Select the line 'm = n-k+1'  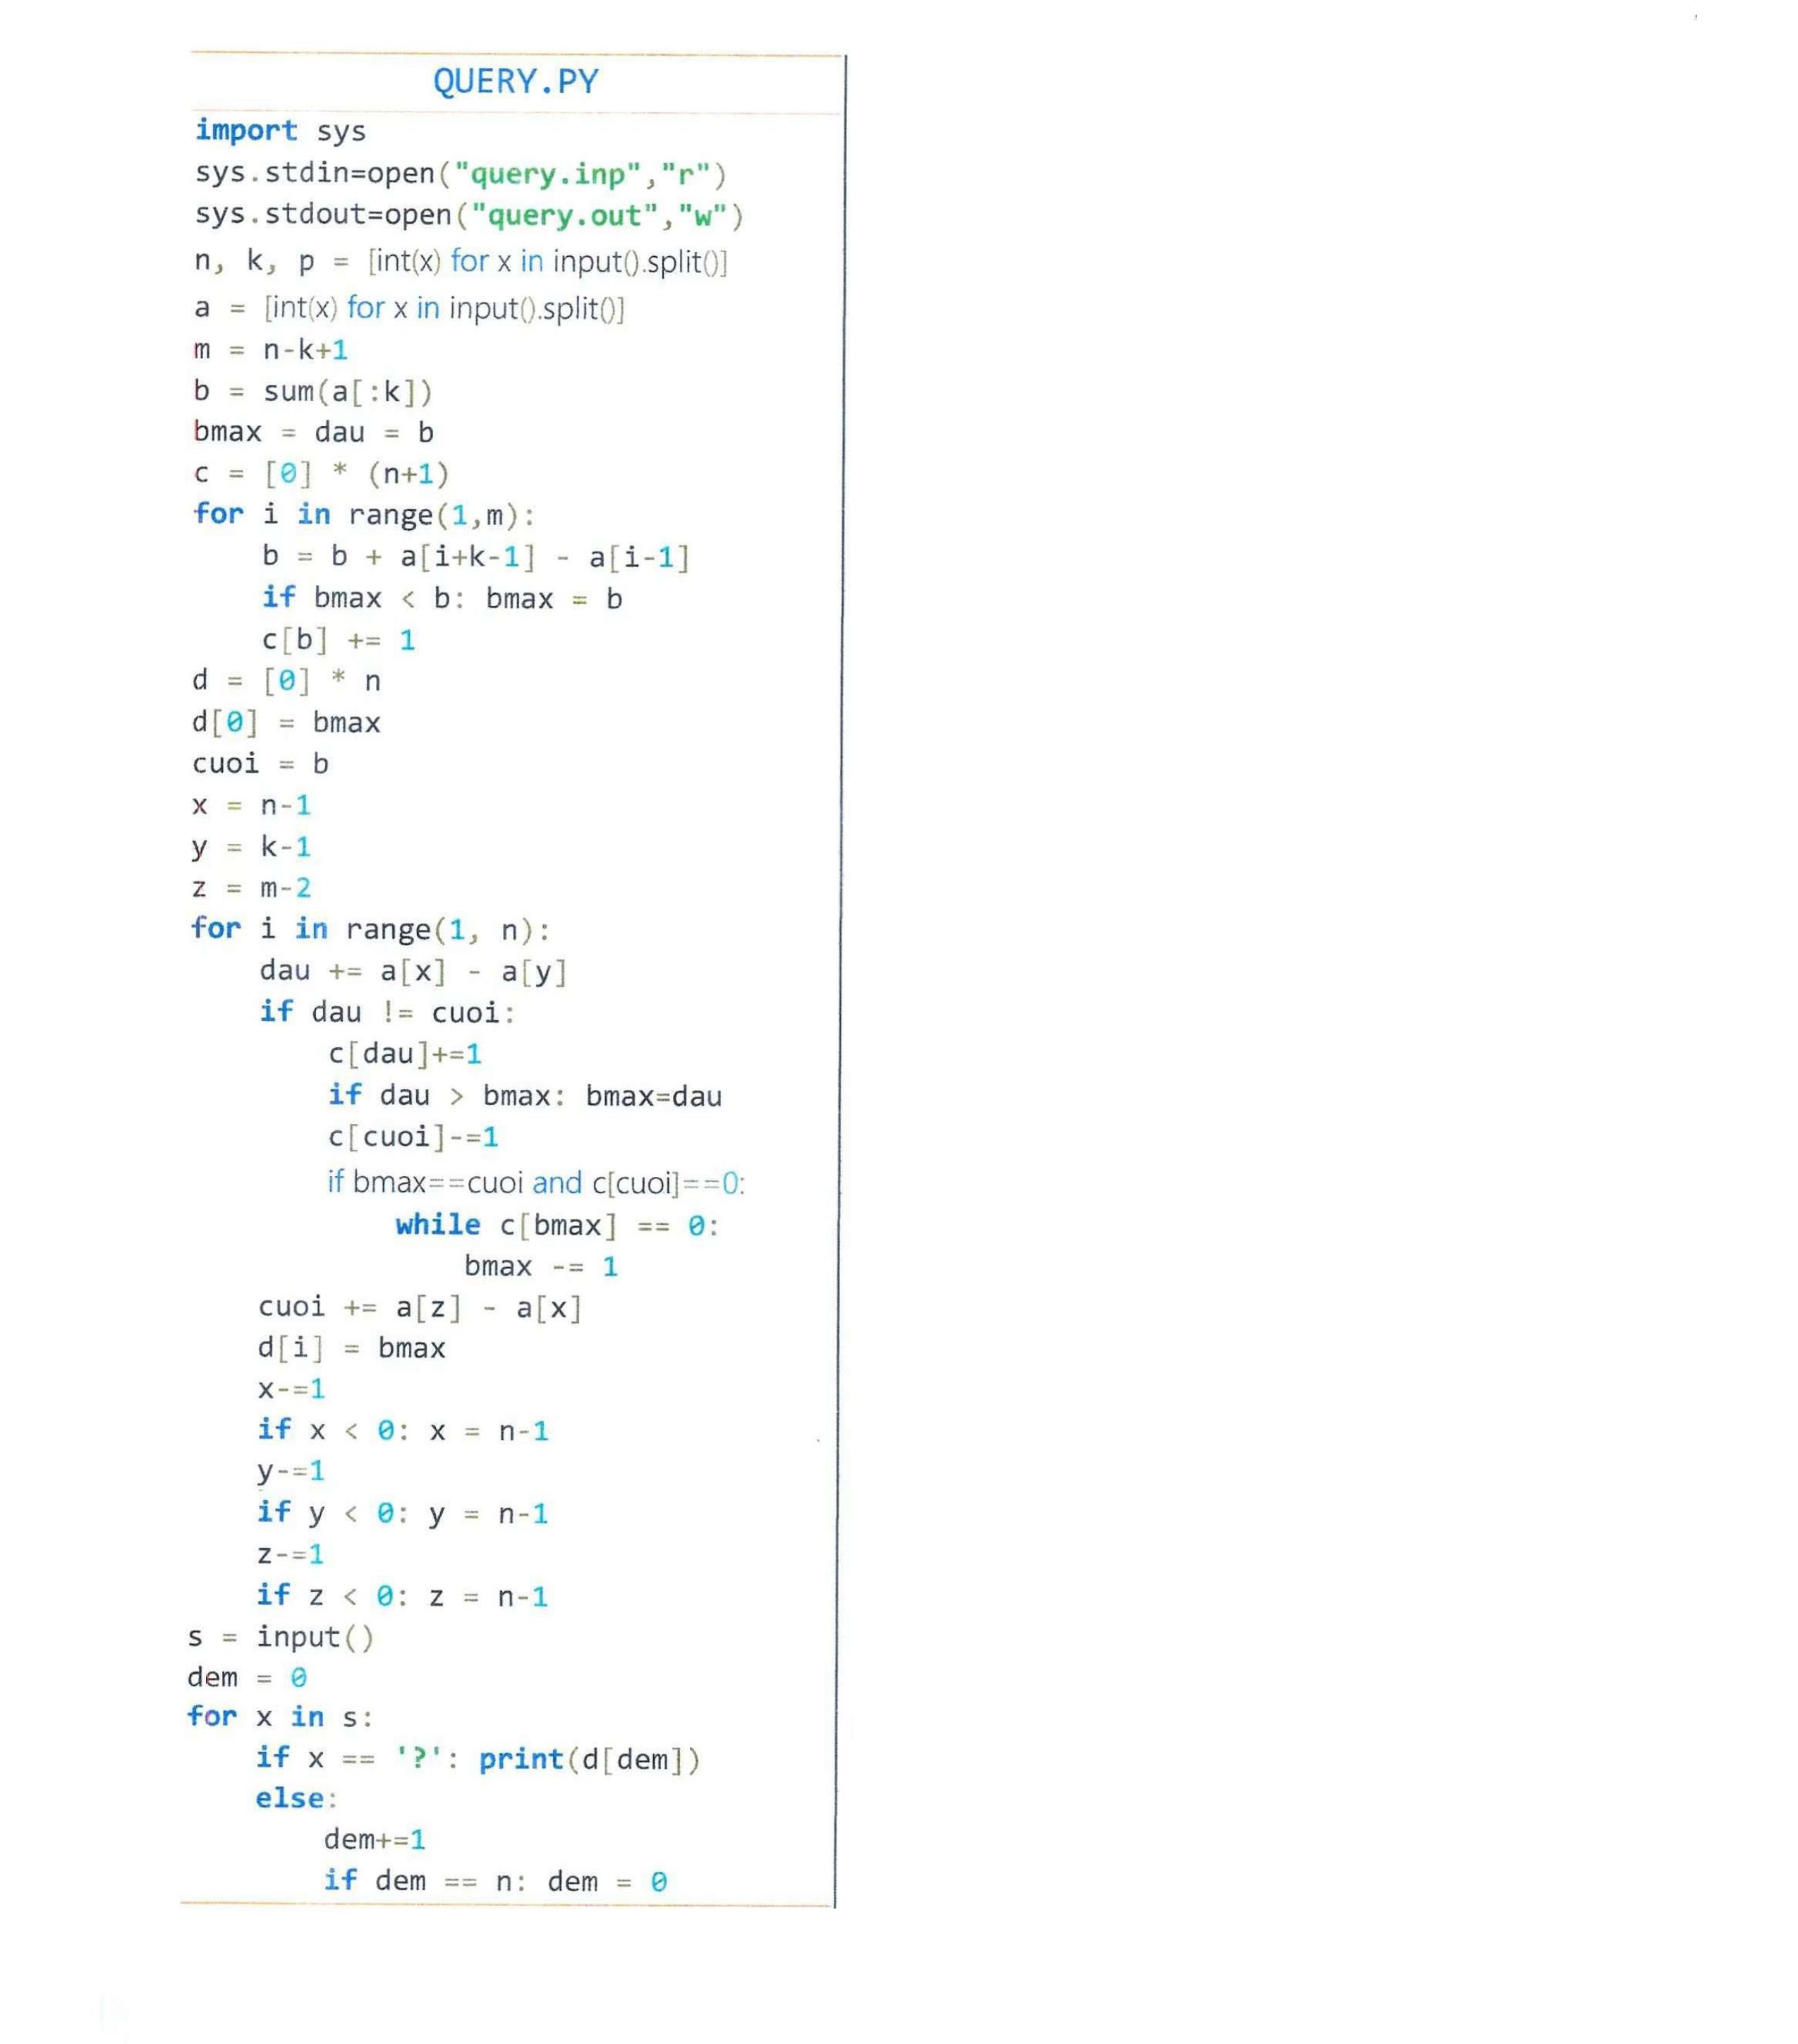pyautogui.click(x=271, y=349)
